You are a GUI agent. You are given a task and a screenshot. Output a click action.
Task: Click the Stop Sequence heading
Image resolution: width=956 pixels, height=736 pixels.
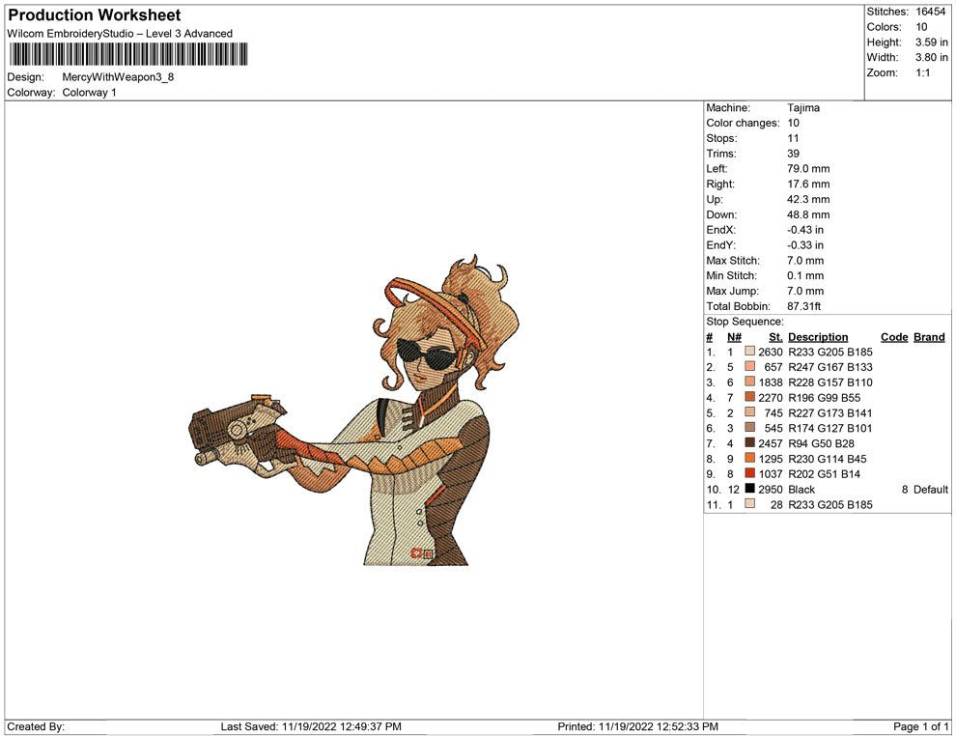point(745,322)
